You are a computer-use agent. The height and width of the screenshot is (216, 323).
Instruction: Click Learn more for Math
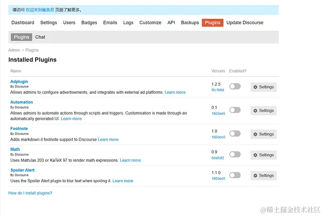130,160
